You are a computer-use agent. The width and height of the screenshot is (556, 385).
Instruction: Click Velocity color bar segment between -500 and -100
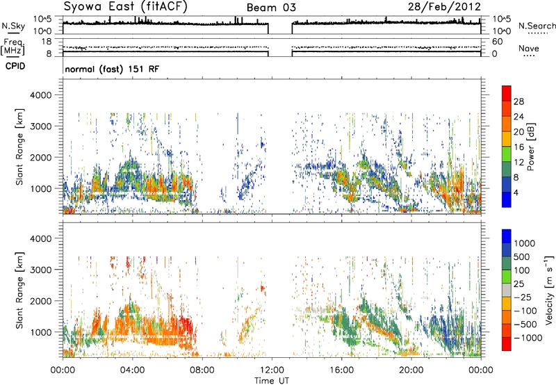pyautogui.click(x=507, y=318)
